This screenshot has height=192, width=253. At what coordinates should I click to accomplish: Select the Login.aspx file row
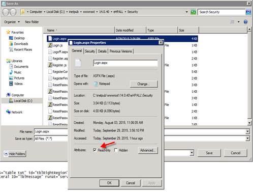pyautogui.click(x=122, y=39)
